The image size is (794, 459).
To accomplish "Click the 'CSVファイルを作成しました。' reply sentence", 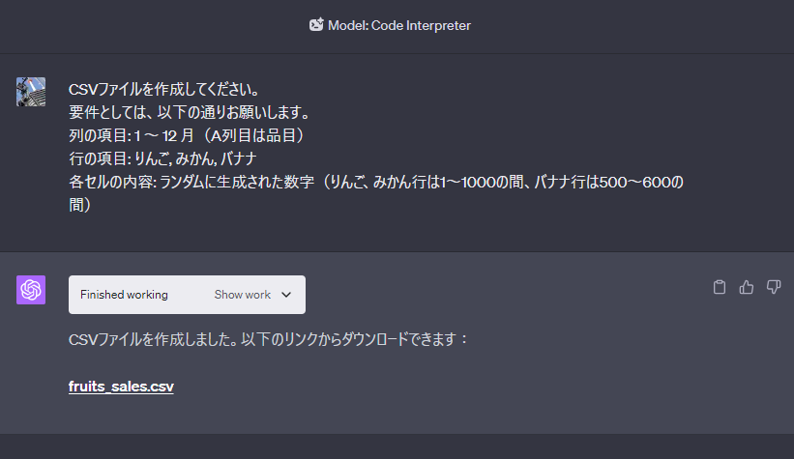I will tap(153, 339).
